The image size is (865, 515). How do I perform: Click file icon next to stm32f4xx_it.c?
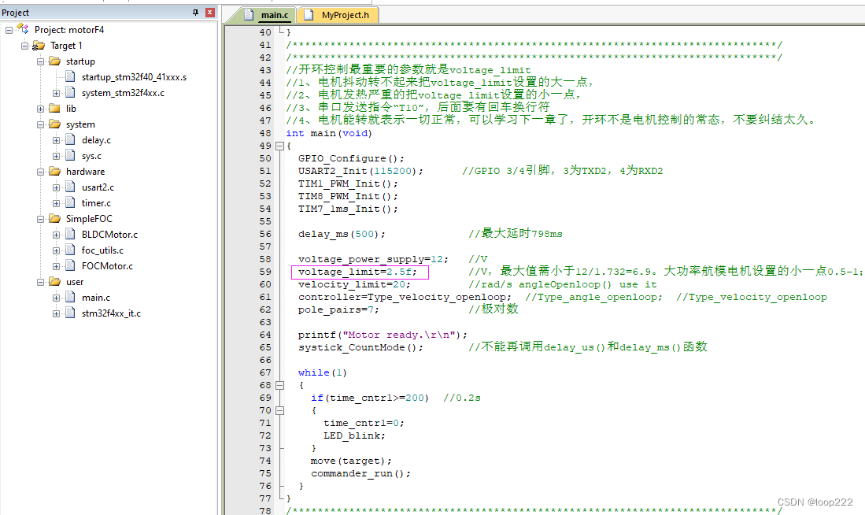[x=70, y=313]
